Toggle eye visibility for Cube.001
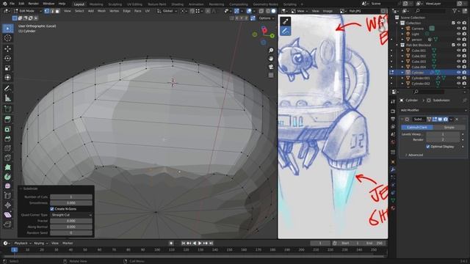Screen dimensions: 470x264 pyautogui.click(x=458, y=51)
